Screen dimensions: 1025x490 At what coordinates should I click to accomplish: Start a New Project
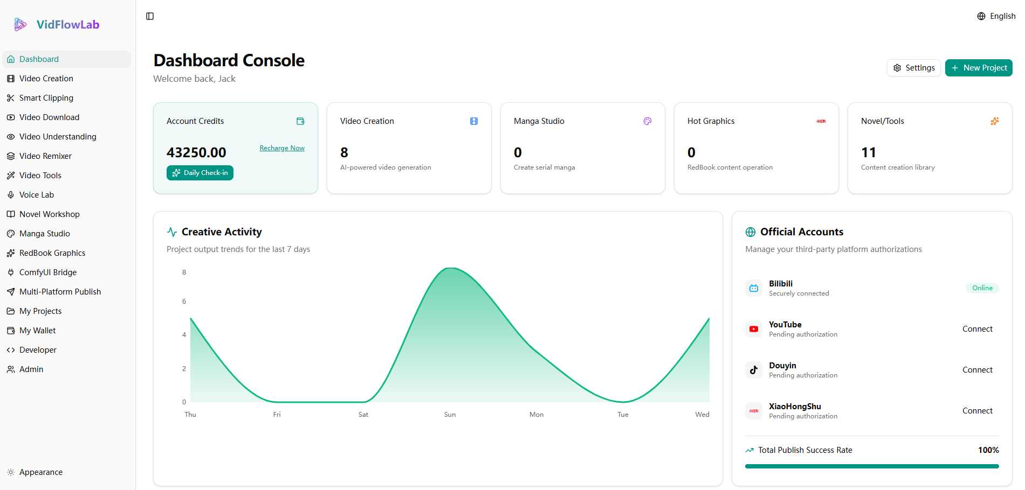click(978, 67)
